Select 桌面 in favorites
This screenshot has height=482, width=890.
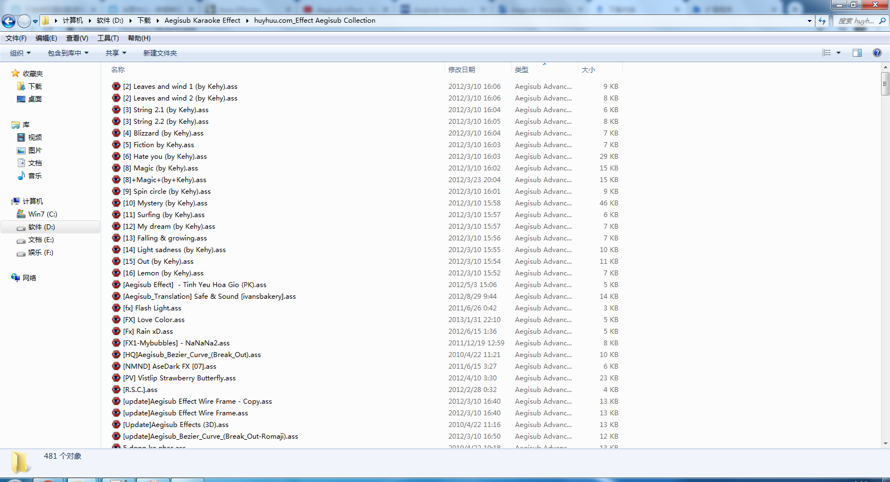[35, 99]
